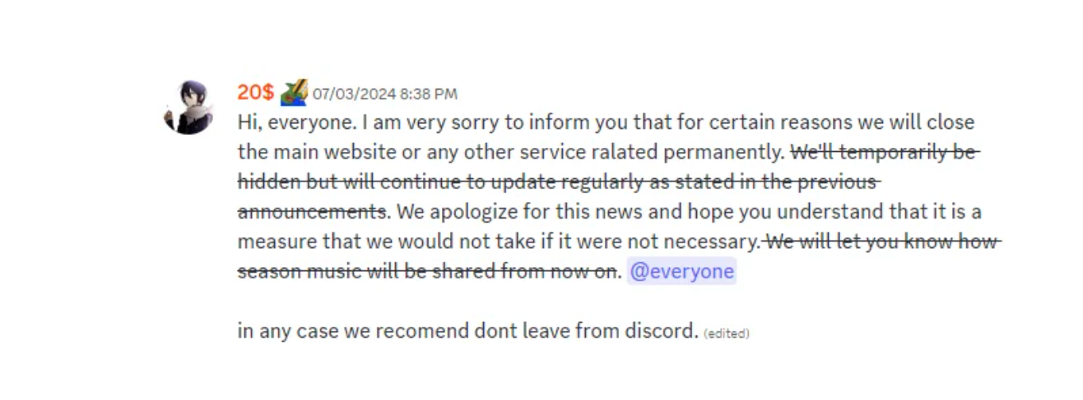Click the small (edited) label
Viewport: 1083px width, 400px height.
click(x=727, y=333)
